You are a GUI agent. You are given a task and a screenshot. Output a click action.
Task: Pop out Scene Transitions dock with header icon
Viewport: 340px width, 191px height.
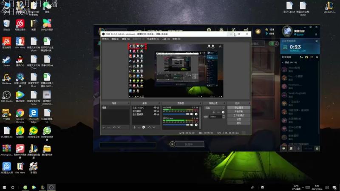pos(224,103)
